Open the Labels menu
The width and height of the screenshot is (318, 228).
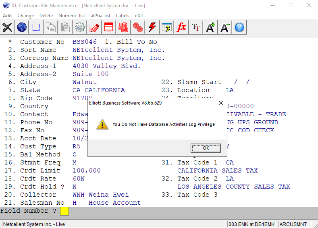123,16
